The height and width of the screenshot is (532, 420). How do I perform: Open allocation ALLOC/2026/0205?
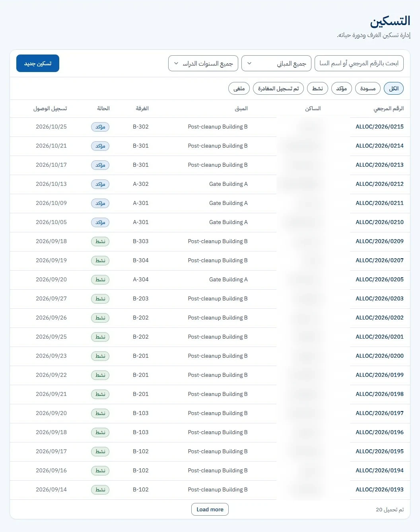[379, 279]
